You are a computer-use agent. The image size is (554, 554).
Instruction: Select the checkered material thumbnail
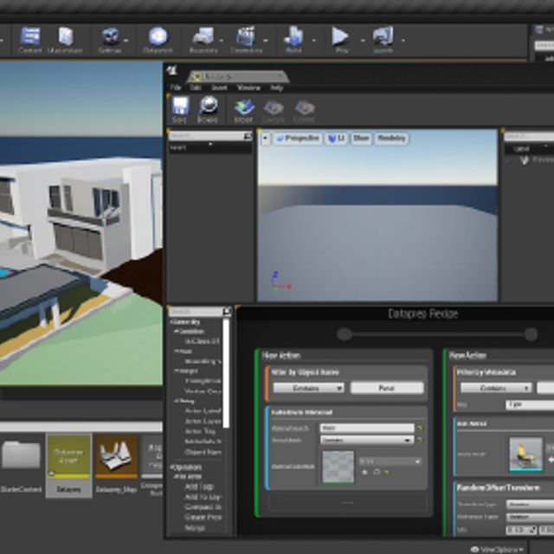[338, 467]
